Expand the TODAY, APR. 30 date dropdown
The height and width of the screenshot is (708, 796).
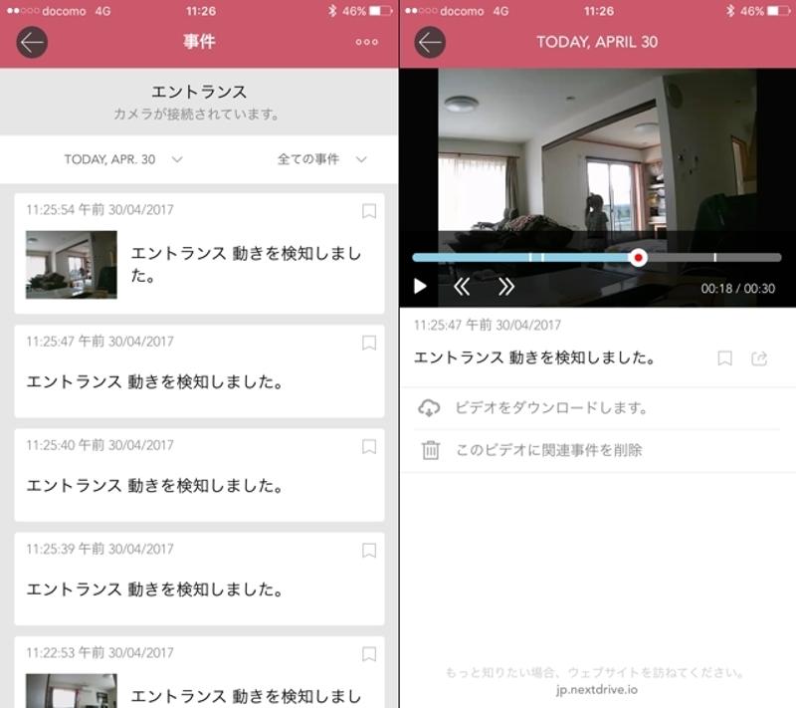122,159
